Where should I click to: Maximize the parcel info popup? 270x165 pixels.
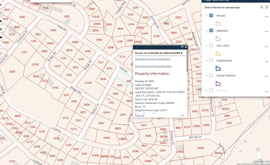182,47
